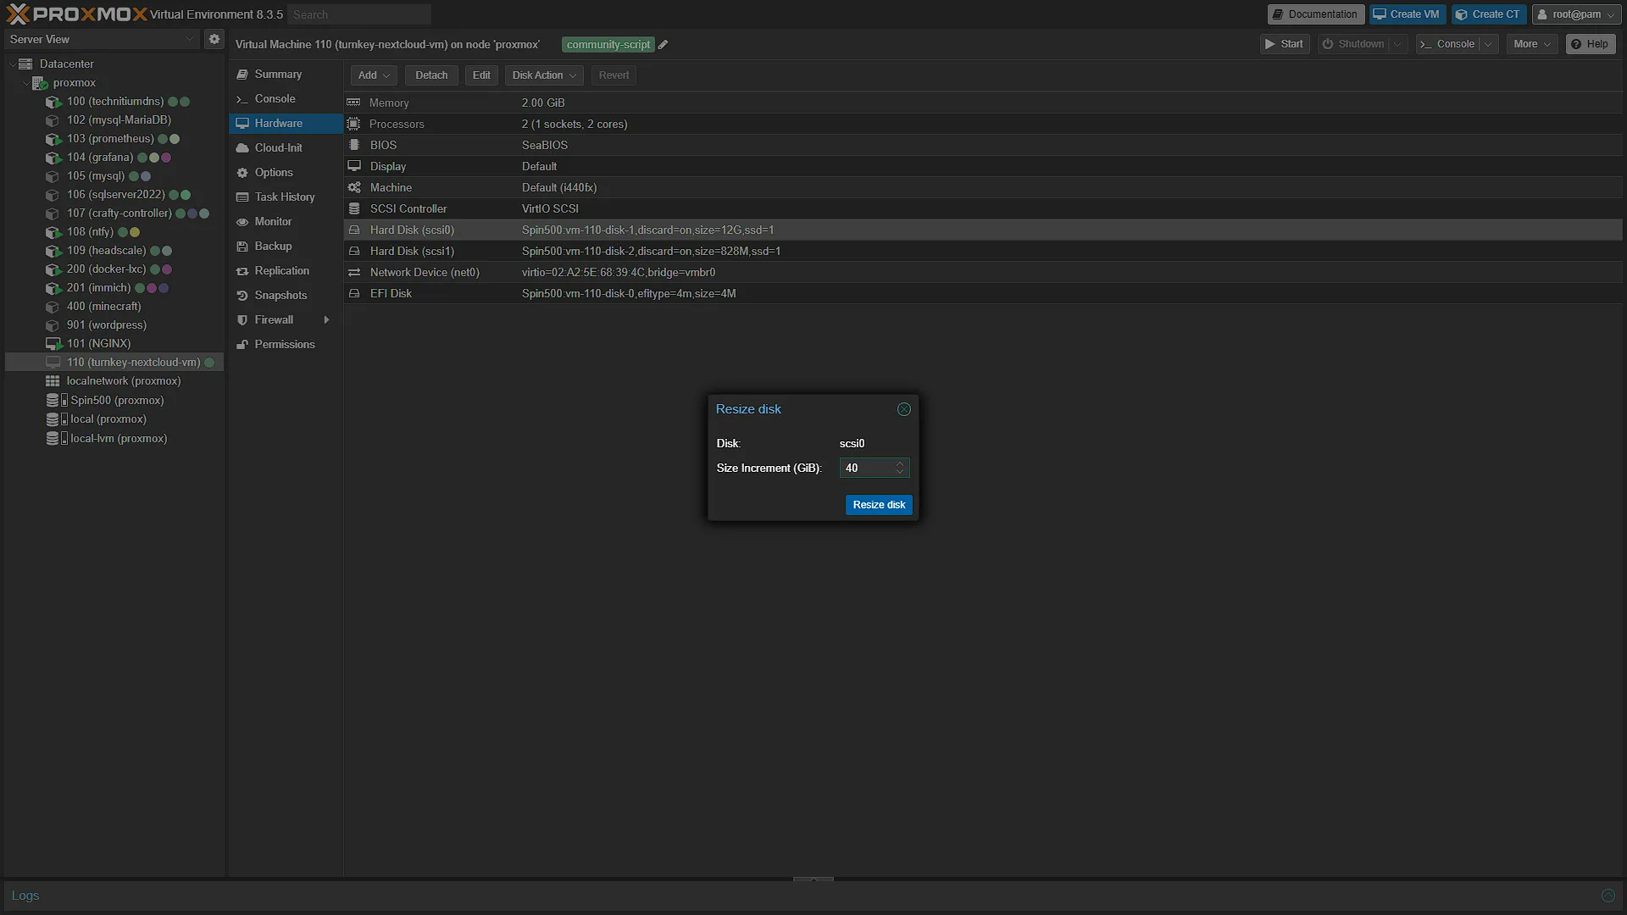
Task: Open the Help button
Action: pos(1590,44)
